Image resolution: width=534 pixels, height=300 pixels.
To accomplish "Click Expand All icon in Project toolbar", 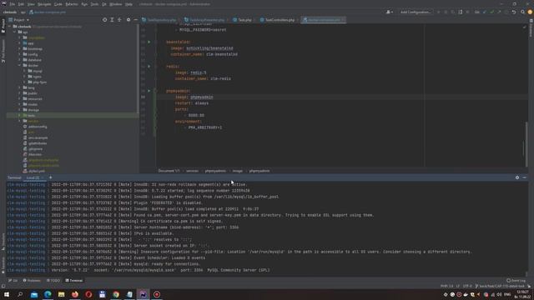I will pos(112,20).
